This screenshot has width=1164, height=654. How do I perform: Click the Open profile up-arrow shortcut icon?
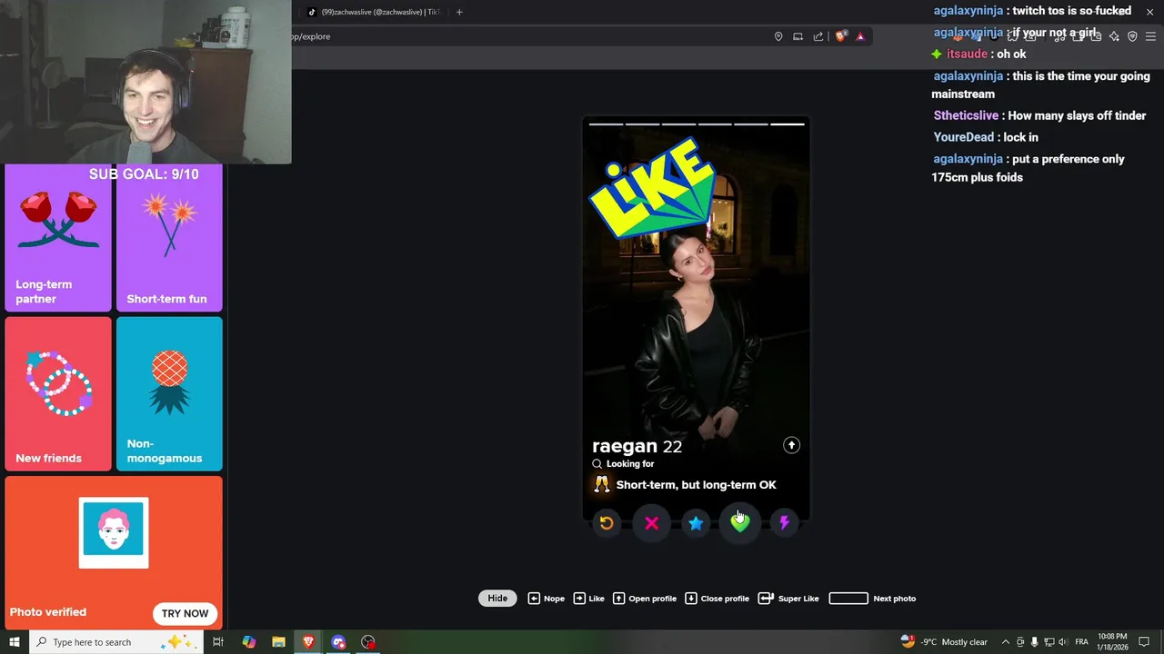pos(618,599)
